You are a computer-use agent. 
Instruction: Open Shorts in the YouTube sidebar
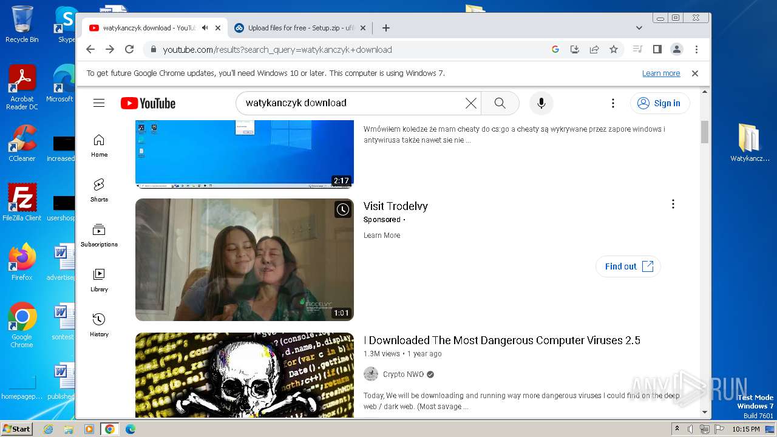click(99, 191)
